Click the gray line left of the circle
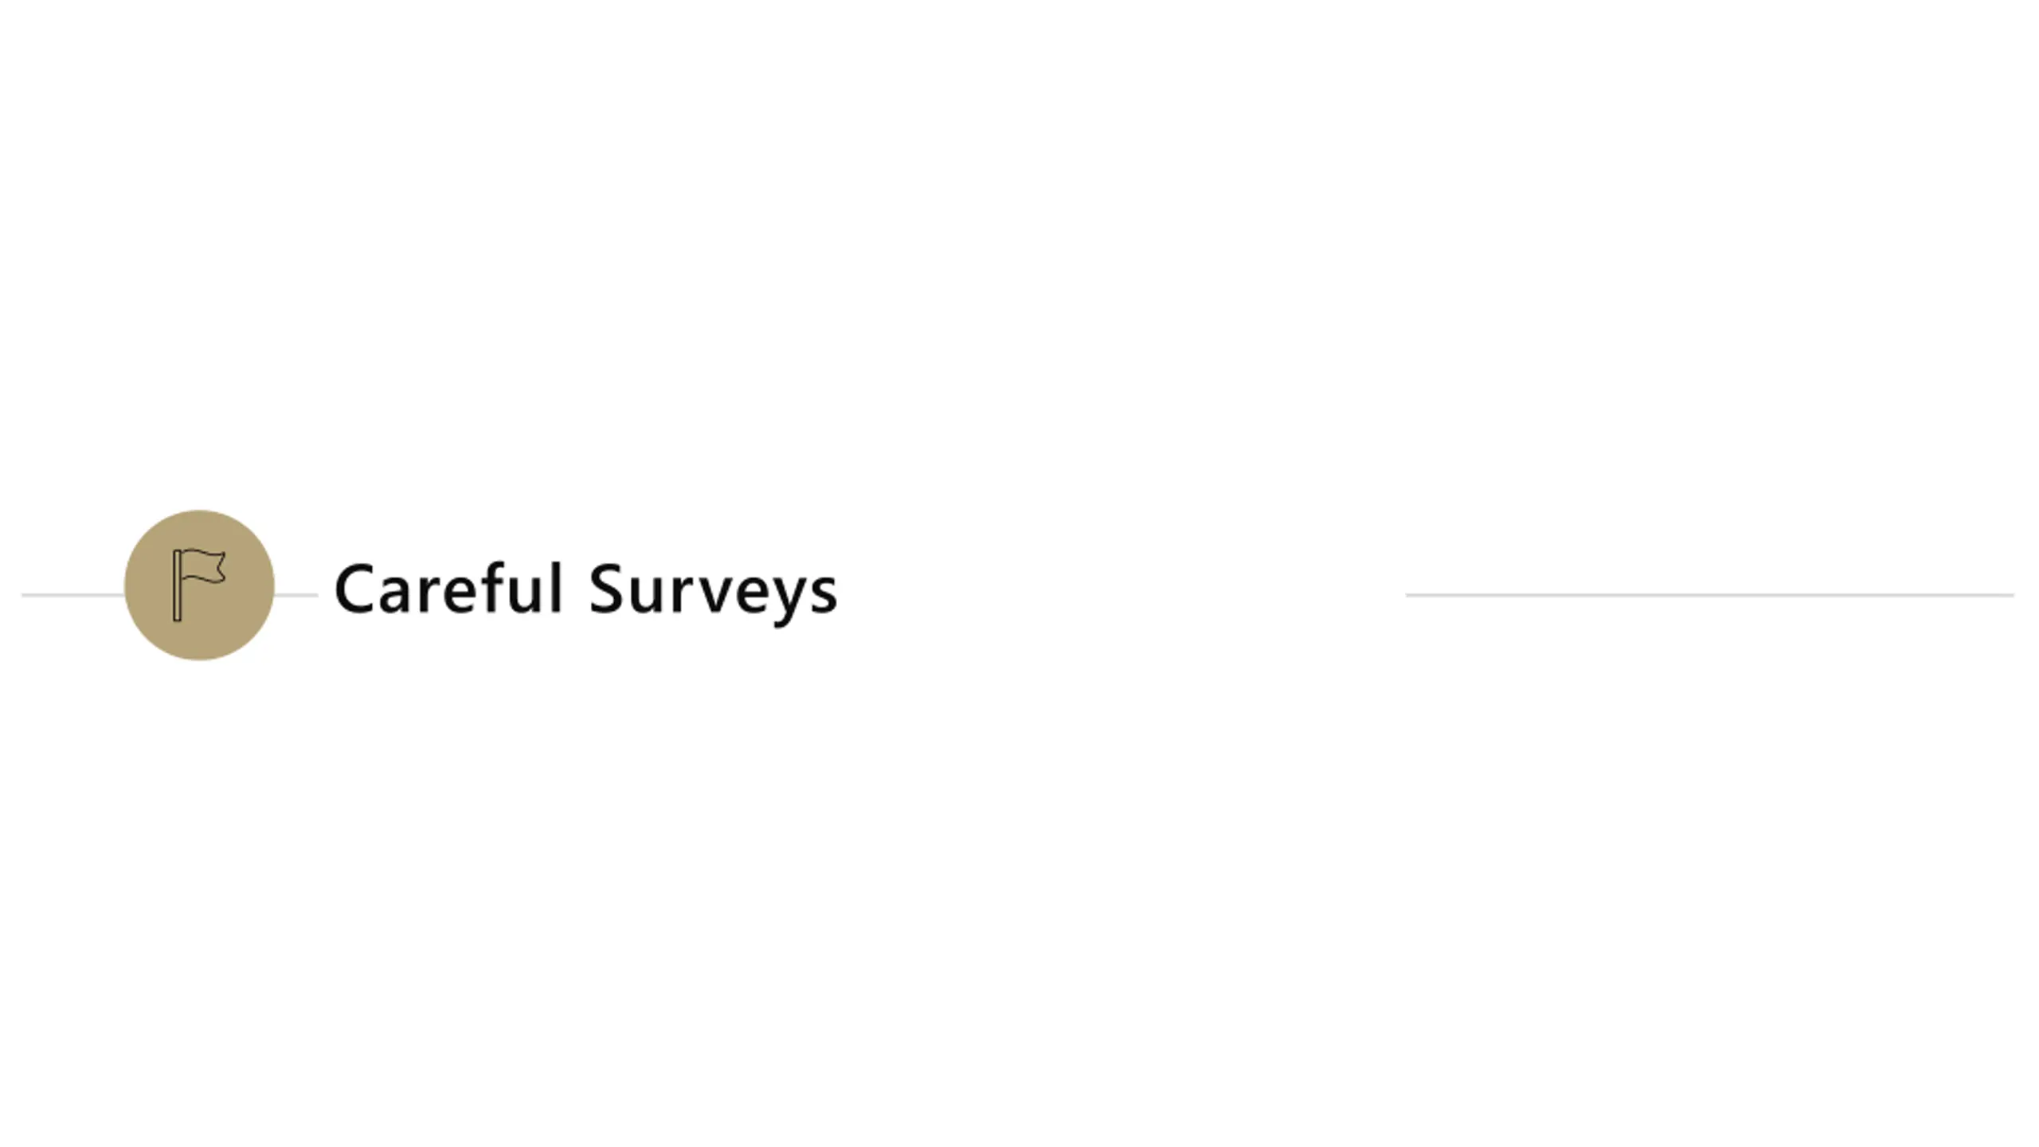The width and height of the screenshot is (2039, 1147). [x=72, y=594]
